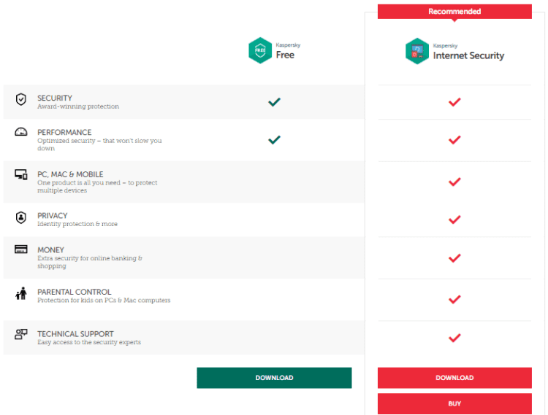Select the PC, Mac & Mobile devices icon

(x=21, y=174)
